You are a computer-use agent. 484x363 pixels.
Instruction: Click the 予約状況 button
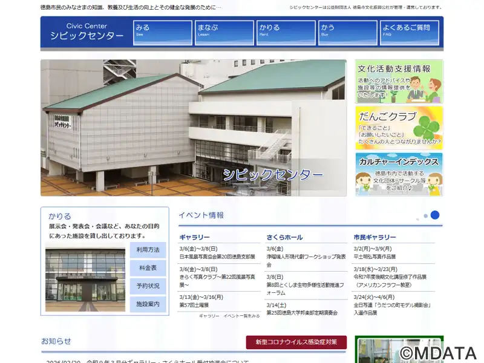tap(148, 286)
